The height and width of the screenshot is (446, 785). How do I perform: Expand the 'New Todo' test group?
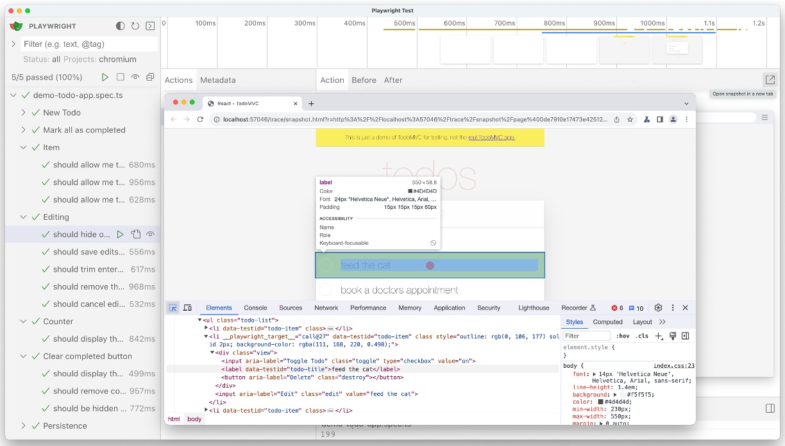(24, 112)
